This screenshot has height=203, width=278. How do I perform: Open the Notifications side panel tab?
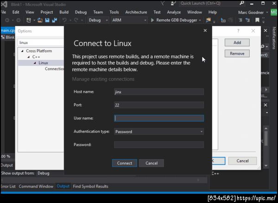pyautogui.click(x=274, y=38)
